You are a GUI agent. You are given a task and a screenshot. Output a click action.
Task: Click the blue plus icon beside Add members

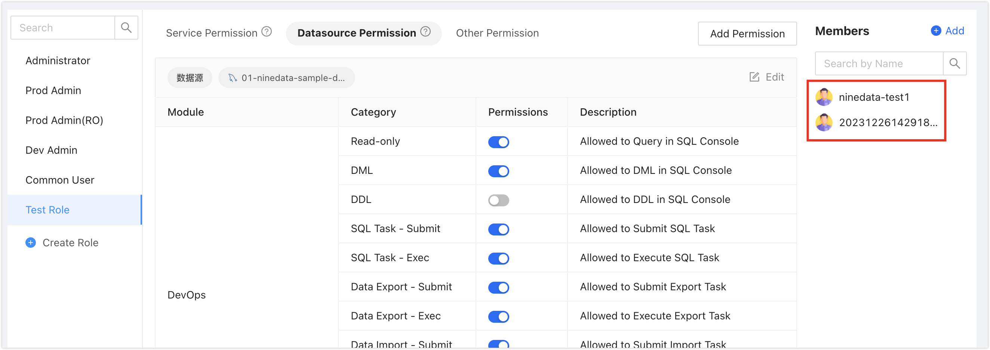936,31
